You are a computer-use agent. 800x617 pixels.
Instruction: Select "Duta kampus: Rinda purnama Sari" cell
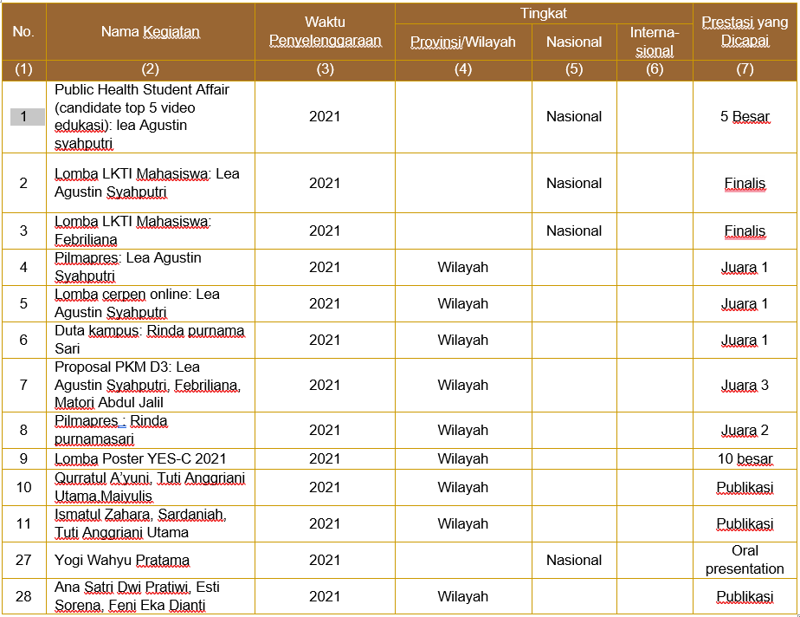pos(150,340)
